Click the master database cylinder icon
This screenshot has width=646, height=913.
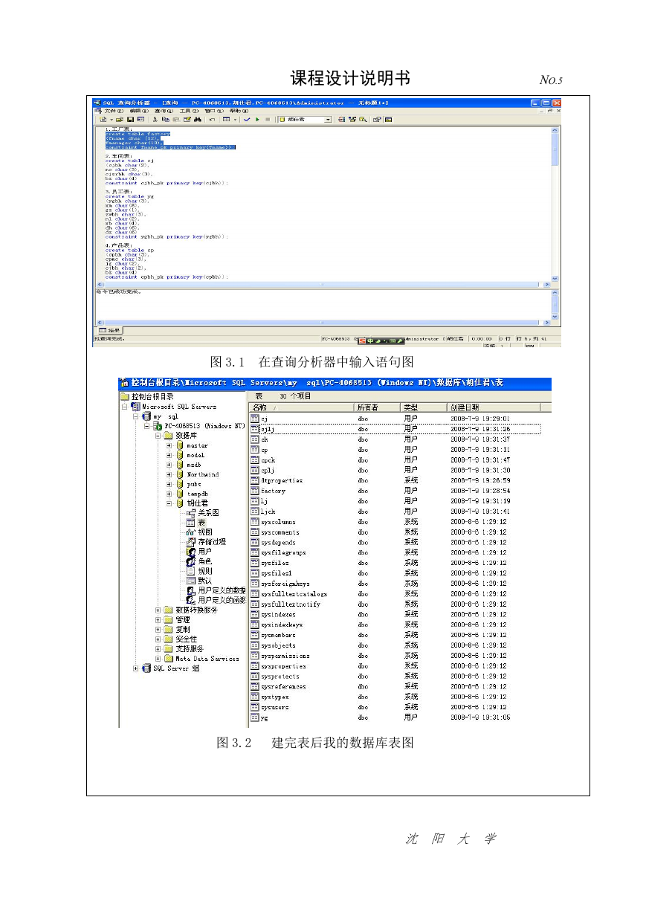pyautogui.click(x=180, y=445)
